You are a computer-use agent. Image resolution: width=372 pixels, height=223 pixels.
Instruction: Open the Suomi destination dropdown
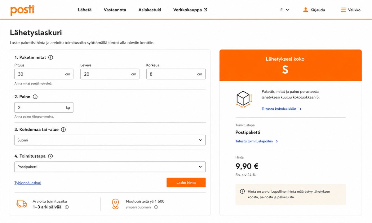click(x=110, y=140)
